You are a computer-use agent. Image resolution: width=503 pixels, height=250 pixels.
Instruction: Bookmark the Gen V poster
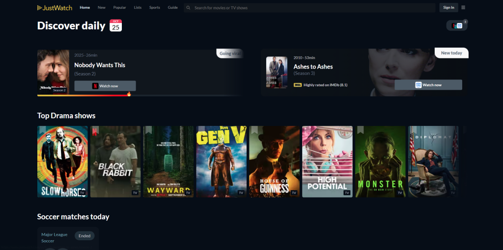coord(201,129)
